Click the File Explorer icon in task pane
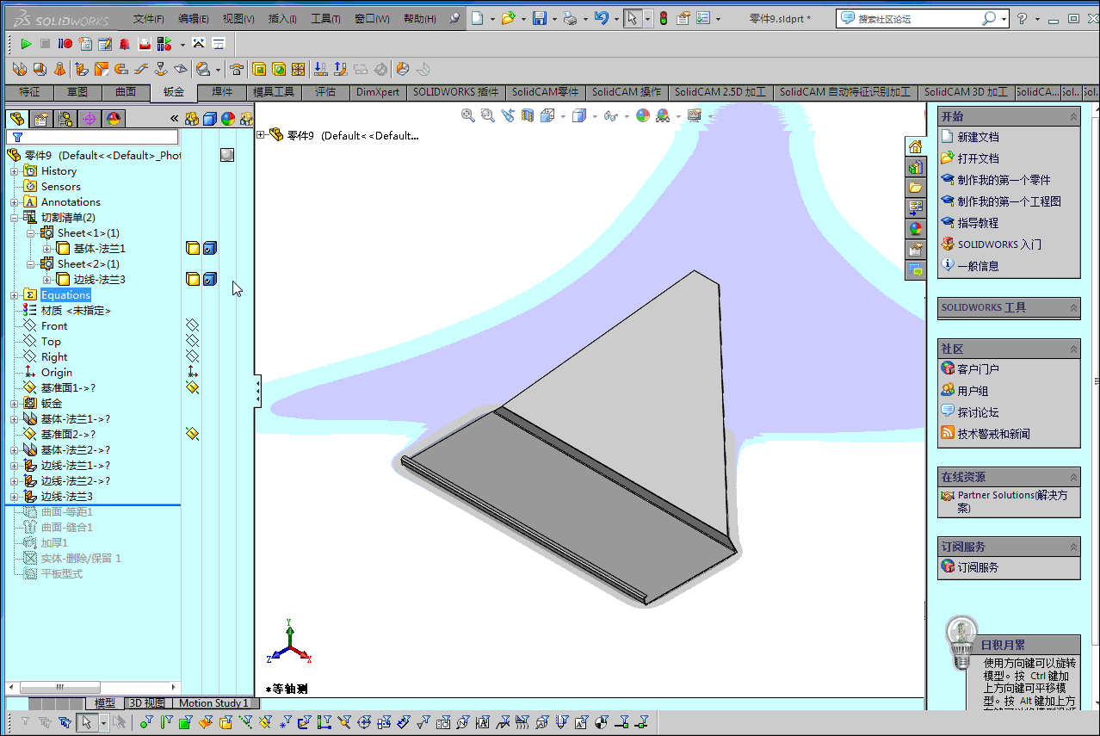Image resolution: width=1100 pixels, height=736 pixels. tap(915, 188)
